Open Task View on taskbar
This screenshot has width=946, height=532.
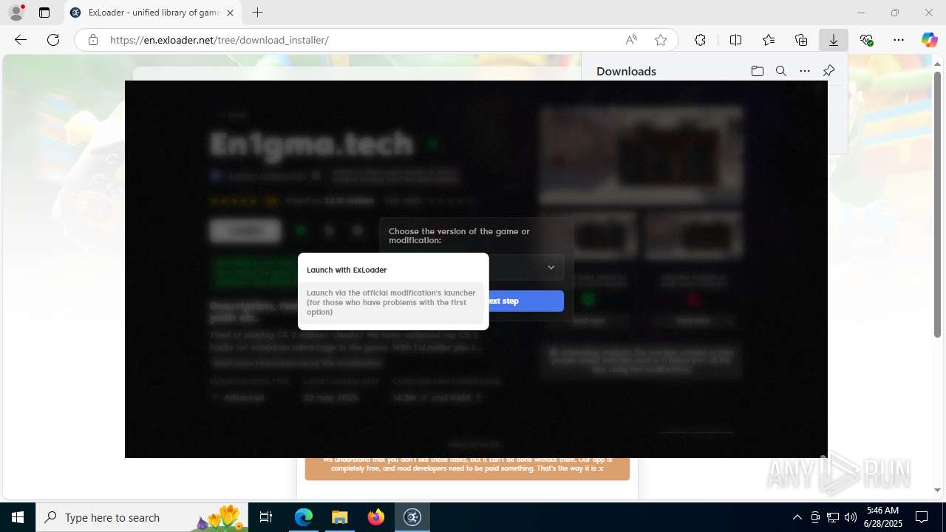[x=267, y=517]
